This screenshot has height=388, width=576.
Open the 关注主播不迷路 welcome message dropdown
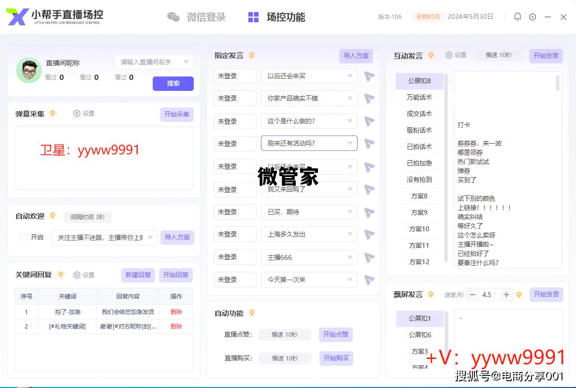(150, 237)
